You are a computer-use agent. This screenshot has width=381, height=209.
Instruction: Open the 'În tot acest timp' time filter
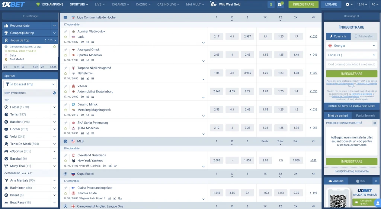30,84
